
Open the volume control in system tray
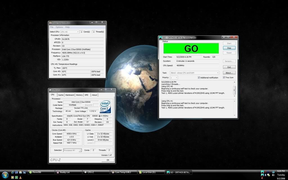(273, 175)
